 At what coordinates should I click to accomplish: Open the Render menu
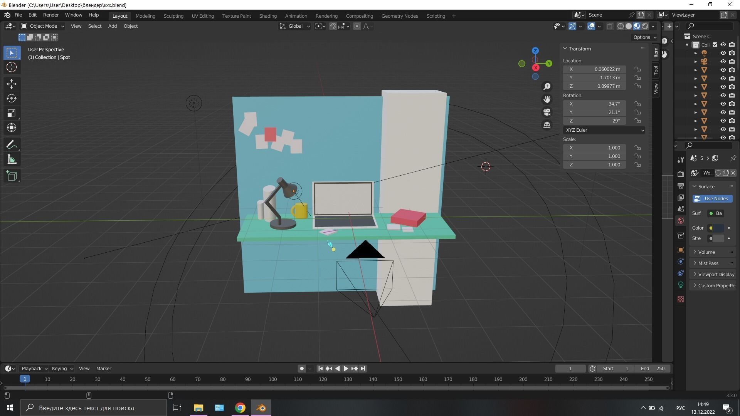51,15
